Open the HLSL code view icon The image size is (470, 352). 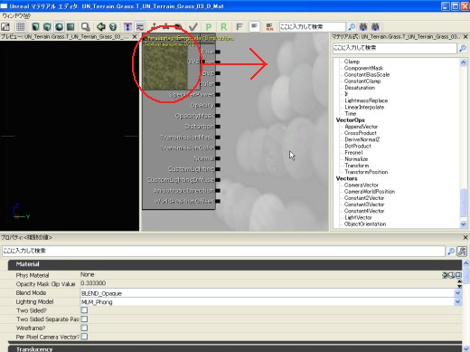click(x=269, y=27)
